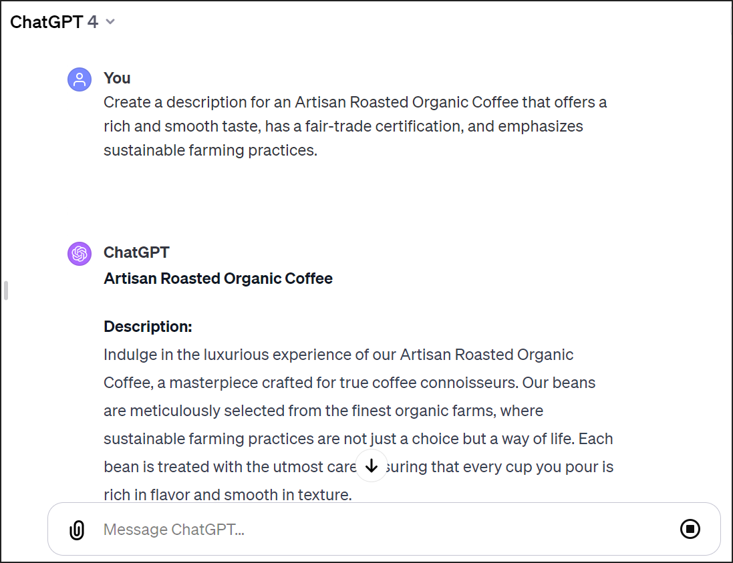Screen dimensions: 733x563
Task: Stop generating with the square stop icon
Action: point(690,529)
